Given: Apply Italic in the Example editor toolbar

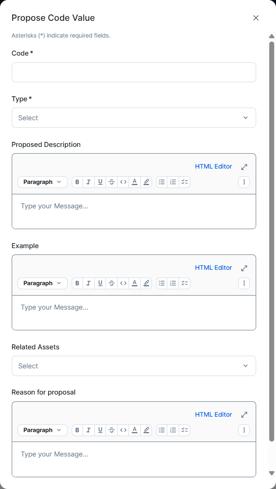Looking at the screenshot, I should pyautogui.click(x=89, y=283).
